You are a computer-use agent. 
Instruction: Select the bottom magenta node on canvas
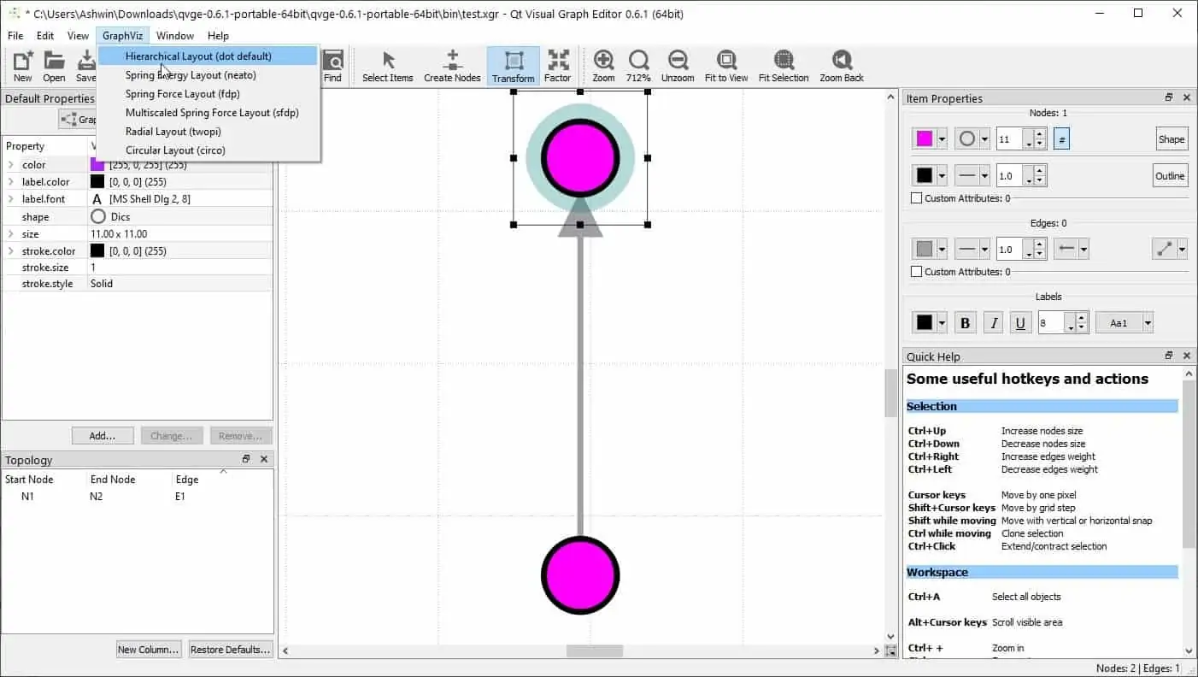pyautogui.click(x=579, y=575)
